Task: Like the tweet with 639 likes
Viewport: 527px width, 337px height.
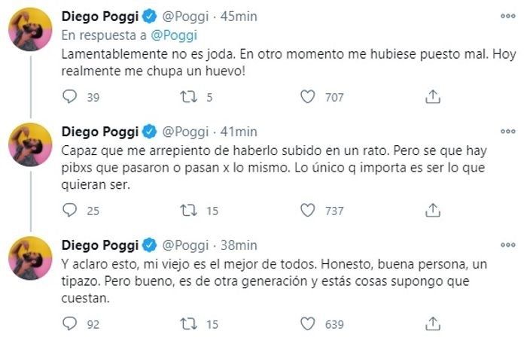Action: [x=307, y=324]
